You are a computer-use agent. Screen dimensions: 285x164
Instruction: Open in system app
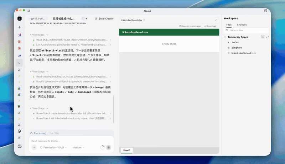190,26
